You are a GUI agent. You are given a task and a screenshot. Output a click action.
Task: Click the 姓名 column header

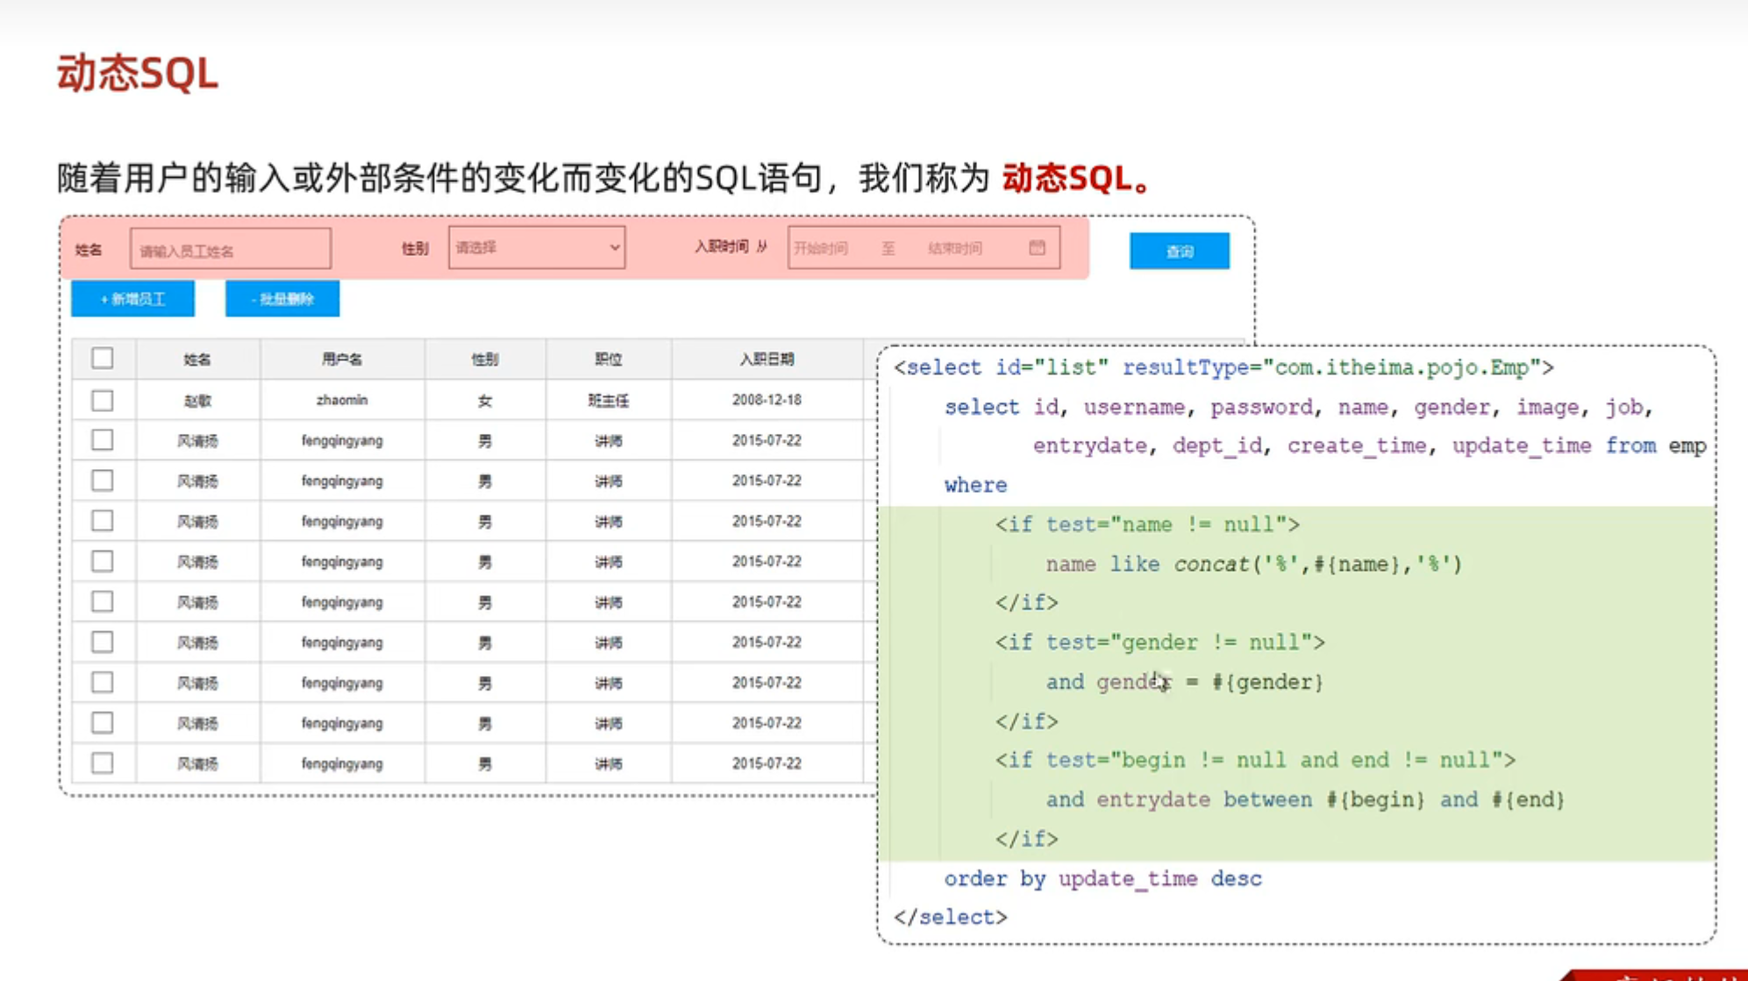pyautogui.click(x=197, y=359)
